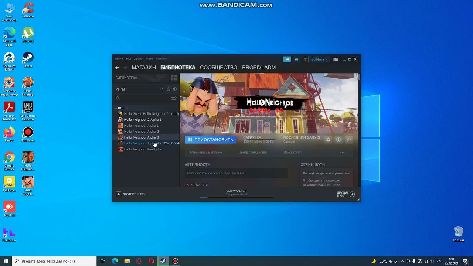Open AnyDesk desktop shortcut
Viewport: 473px width, 266px height.
9,209
